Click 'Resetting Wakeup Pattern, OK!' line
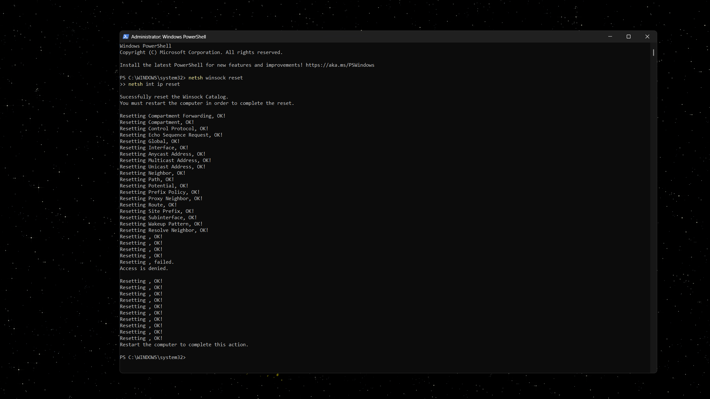710x399 pixels. [x=161, y=224]
